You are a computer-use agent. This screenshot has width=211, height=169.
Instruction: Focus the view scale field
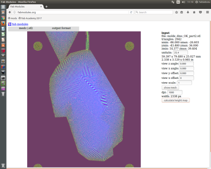point(184,83)
